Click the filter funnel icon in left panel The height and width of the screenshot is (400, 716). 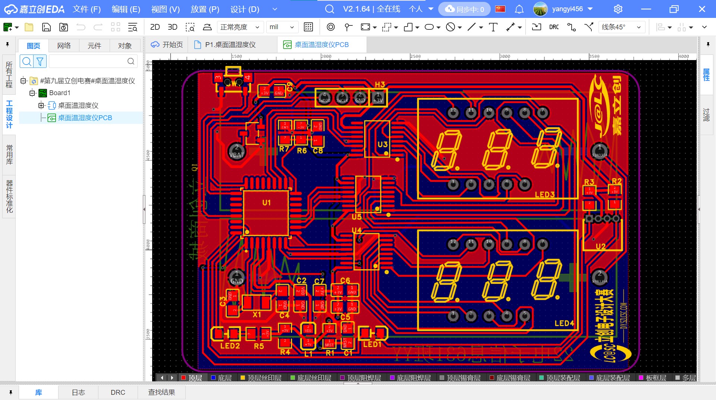(40, 61)
